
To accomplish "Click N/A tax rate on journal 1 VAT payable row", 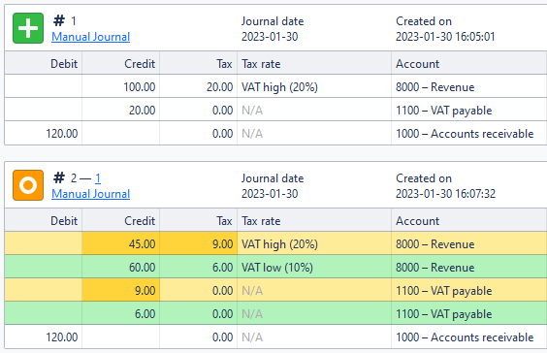I will click(252, 111).
